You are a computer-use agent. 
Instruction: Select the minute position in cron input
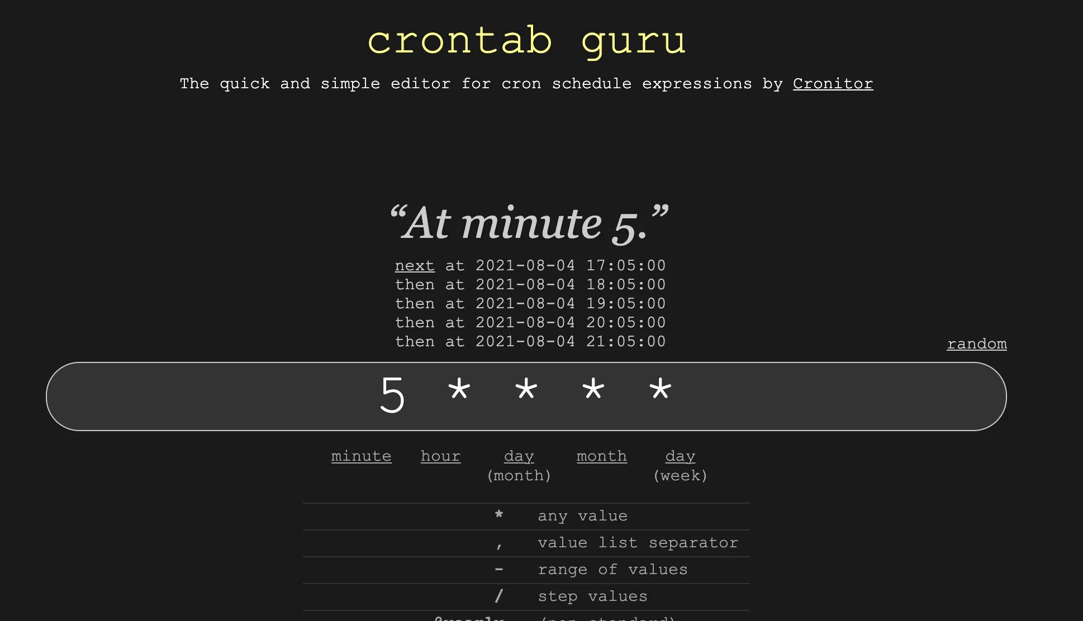[393, 394]
